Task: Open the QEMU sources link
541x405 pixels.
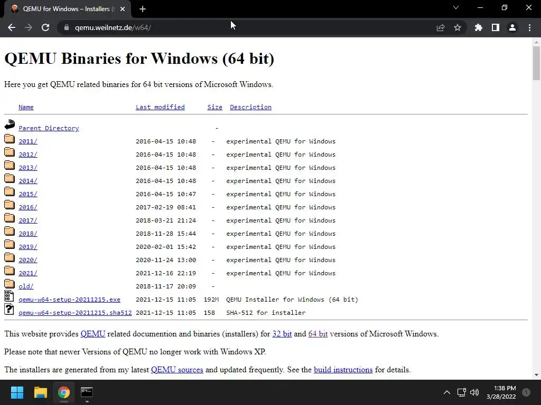Action: [177, 370]
